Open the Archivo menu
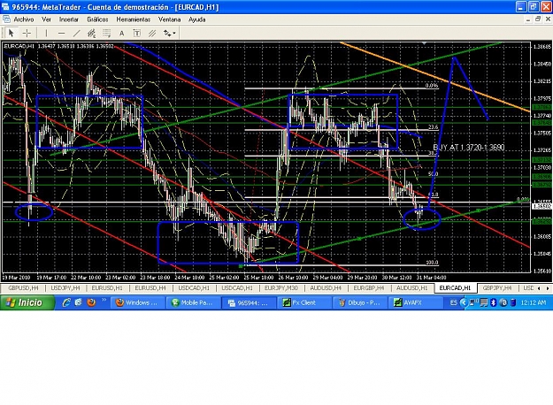Viewport: 553px width, 405px height. 24,19
